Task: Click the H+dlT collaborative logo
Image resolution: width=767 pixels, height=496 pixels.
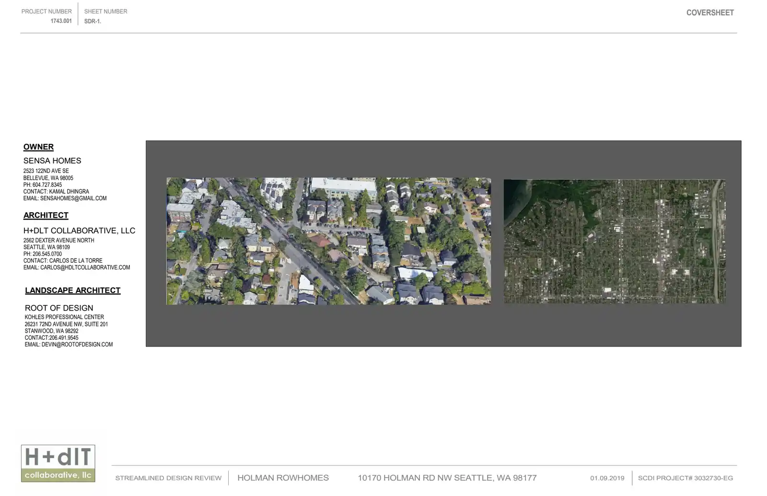Action: pos(58,463)
